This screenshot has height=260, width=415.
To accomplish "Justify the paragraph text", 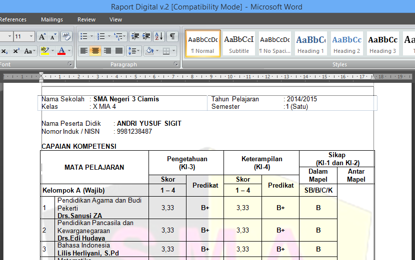I will coord(119,51).
